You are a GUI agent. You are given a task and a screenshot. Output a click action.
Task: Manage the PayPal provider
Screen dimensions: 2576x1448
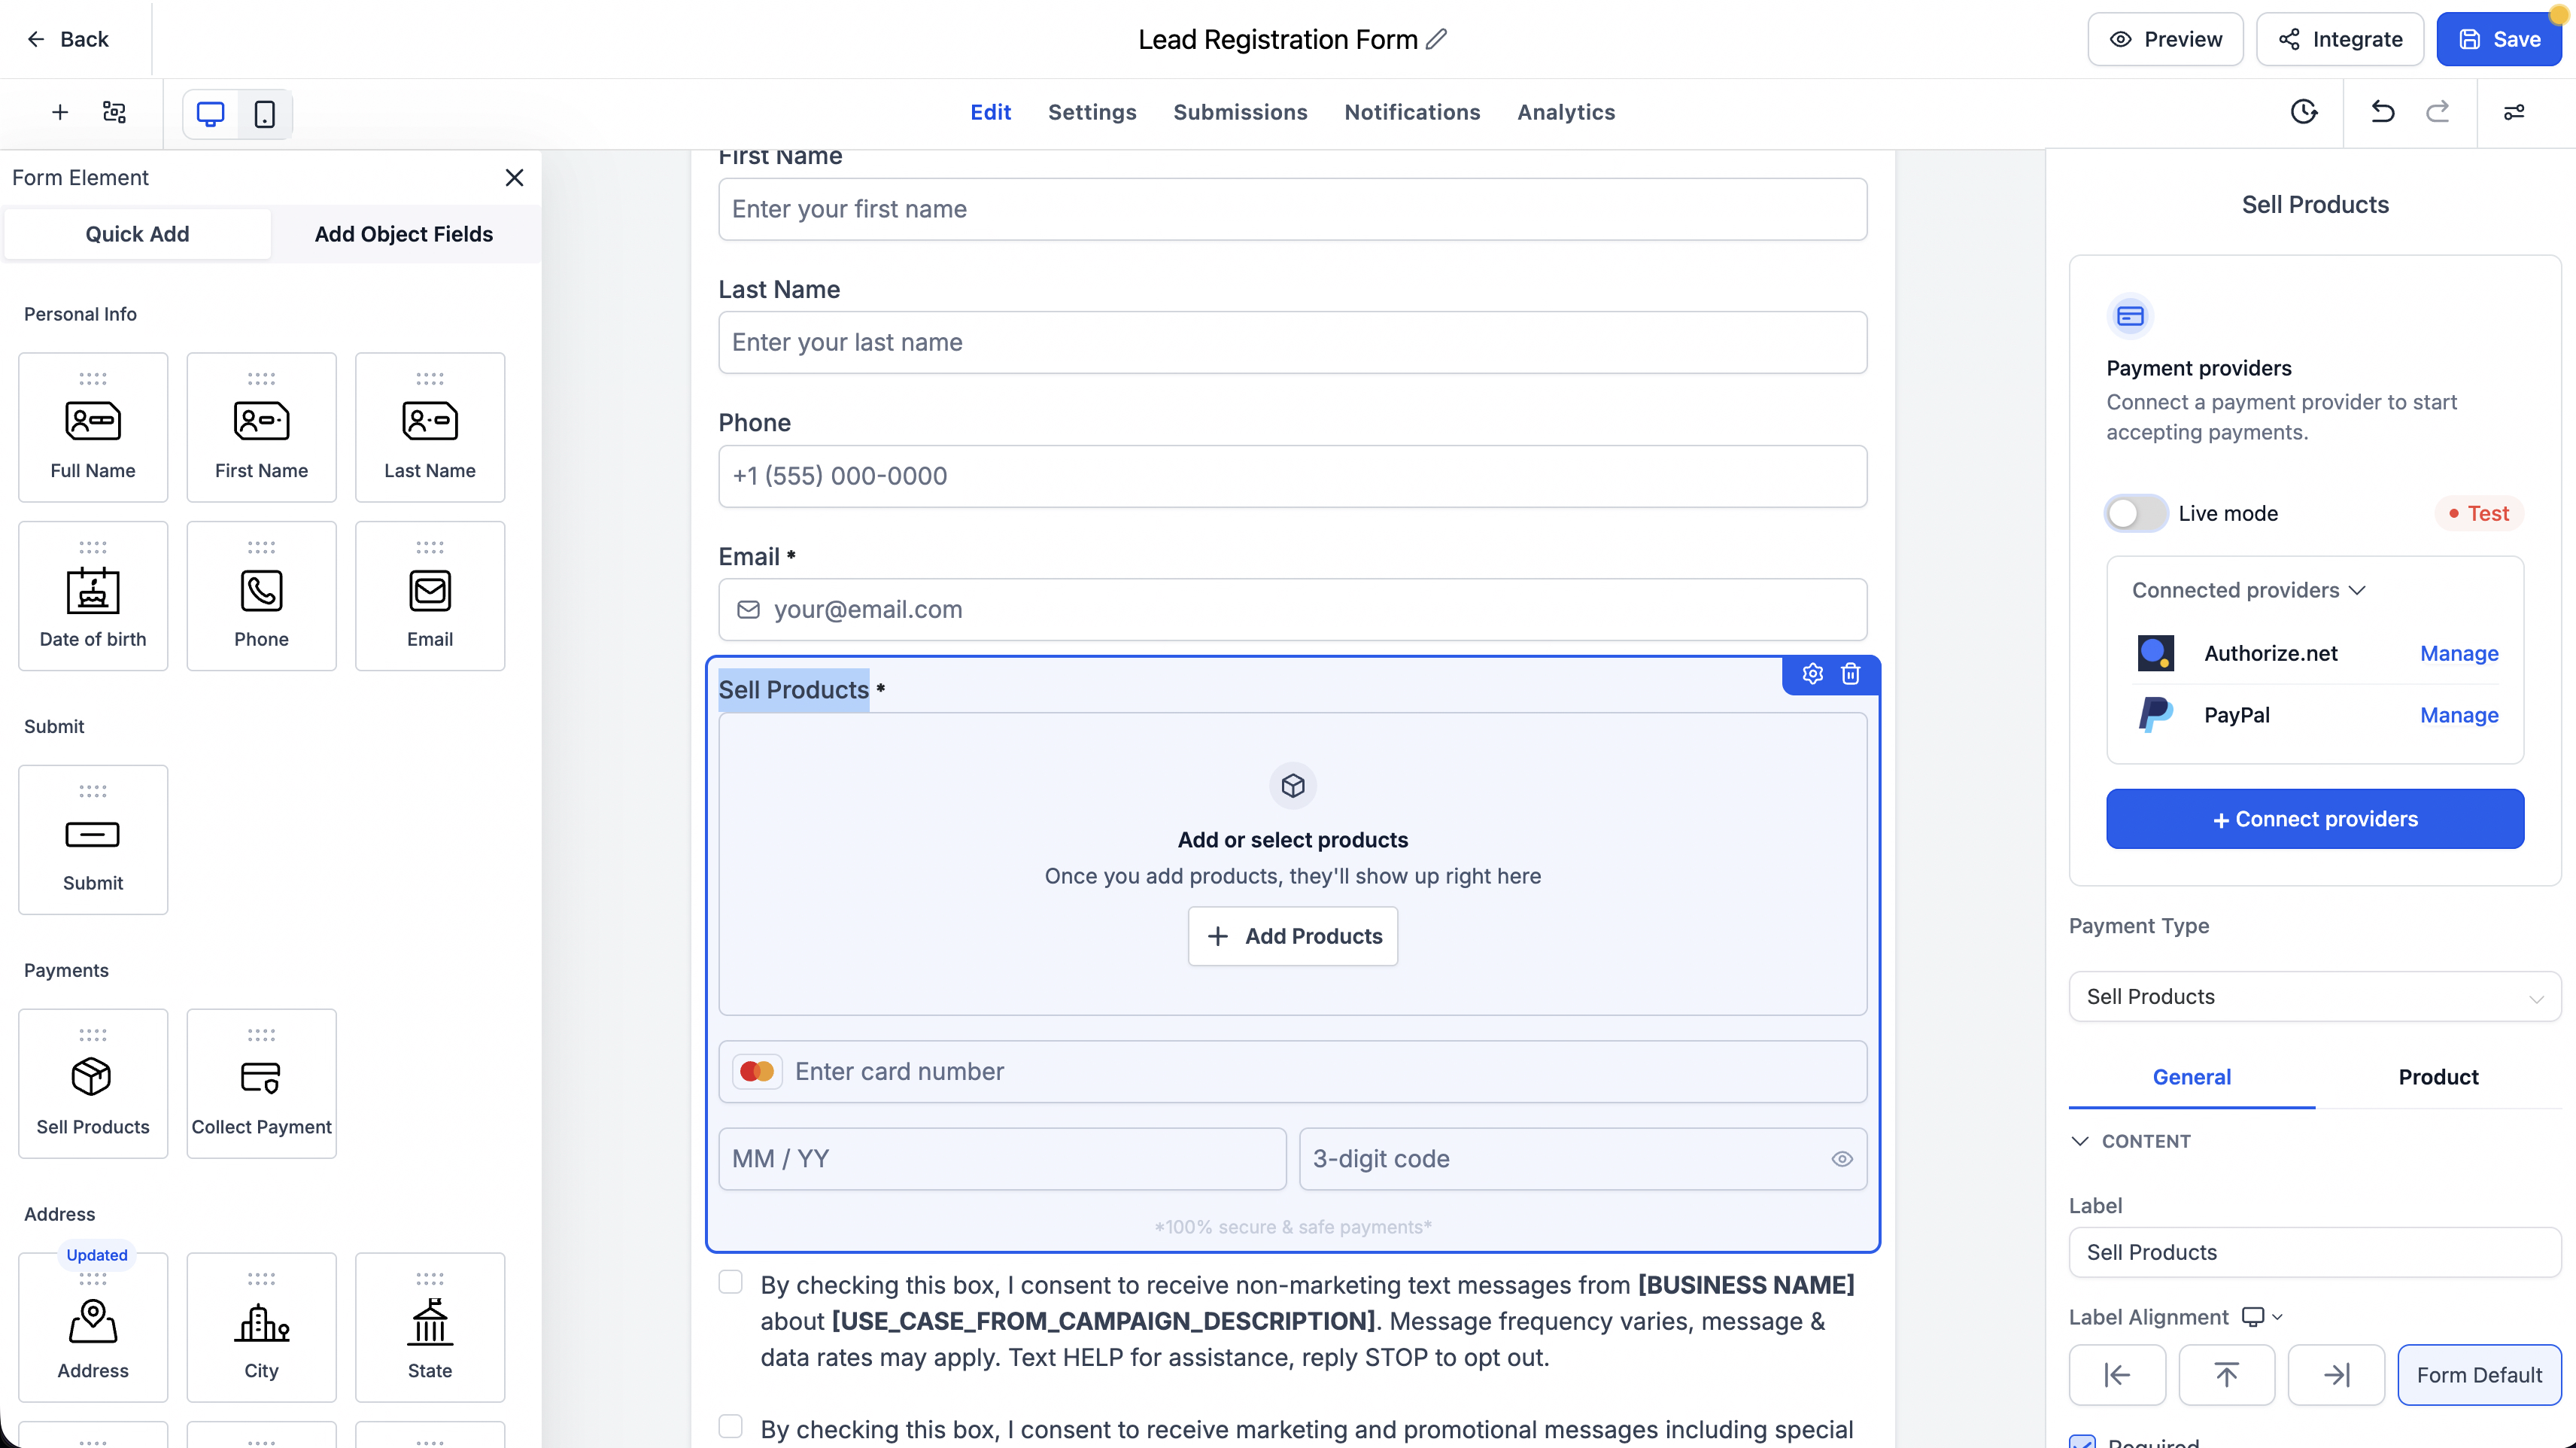[2459, 714]
